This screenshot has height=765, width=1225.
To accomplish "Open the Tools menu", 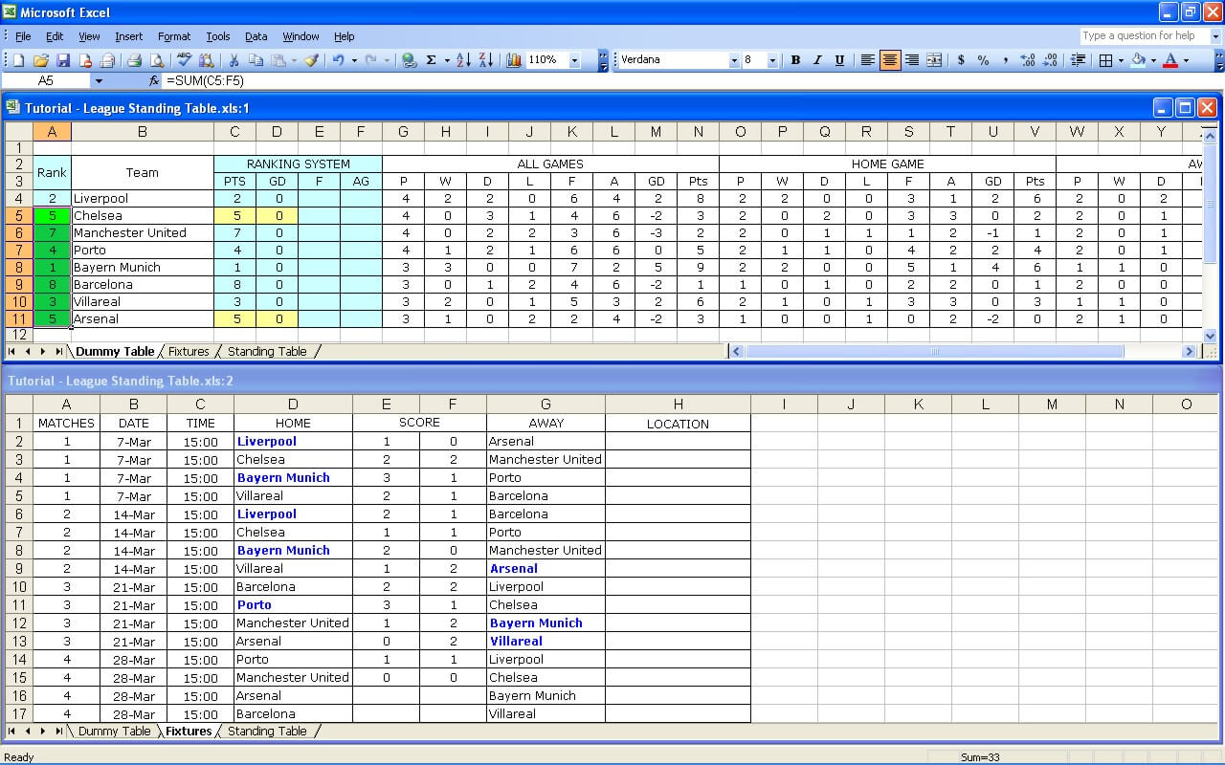I will pos(218,36).
